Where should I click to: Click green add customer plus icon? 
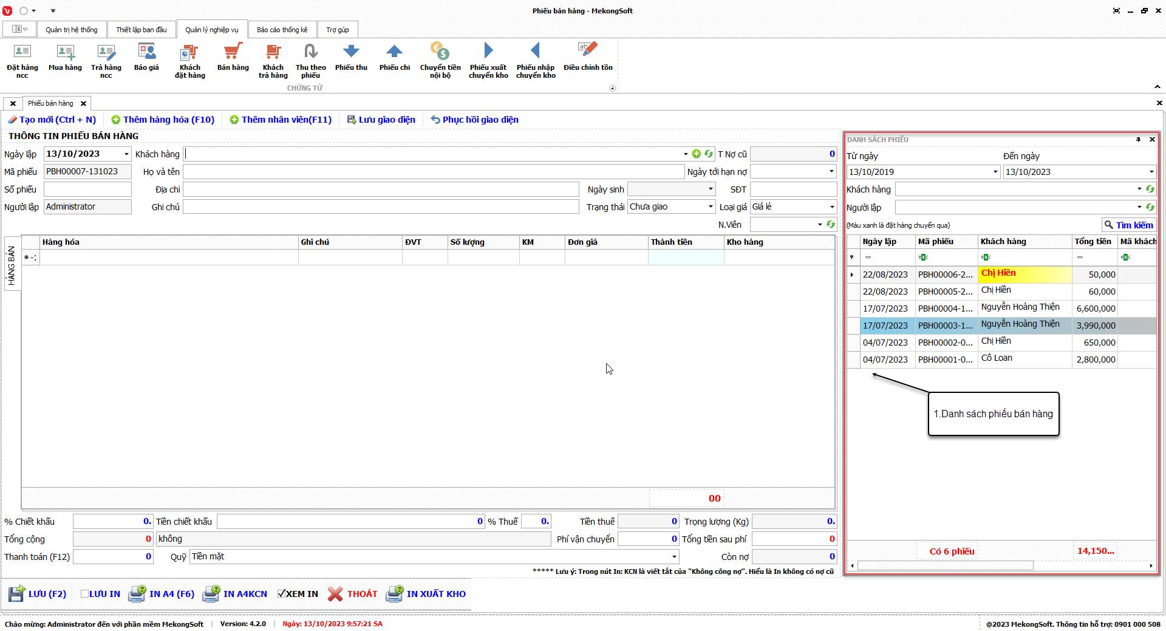(697, 154)
